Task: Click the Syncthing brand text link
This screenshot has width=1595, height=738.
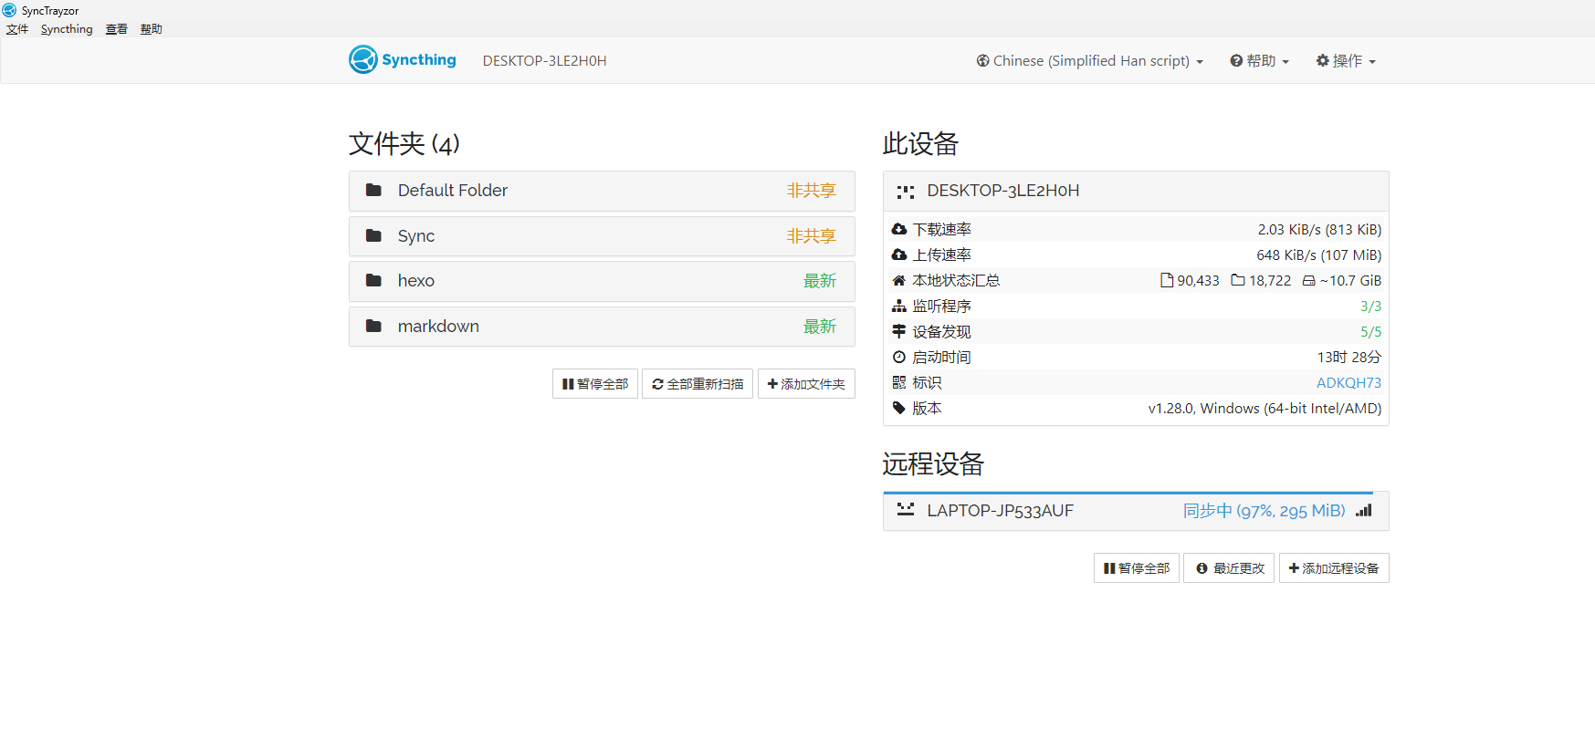Action: coord(419,59)
